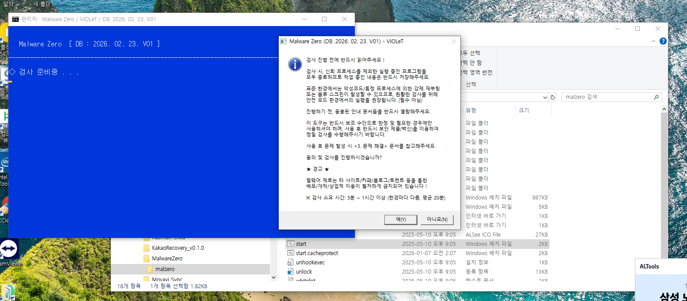The image size is (687, 301).
Task: Collapse the File Explorer ribbon with the chevron
Action: pyautogui.click(x=653, y=41)
